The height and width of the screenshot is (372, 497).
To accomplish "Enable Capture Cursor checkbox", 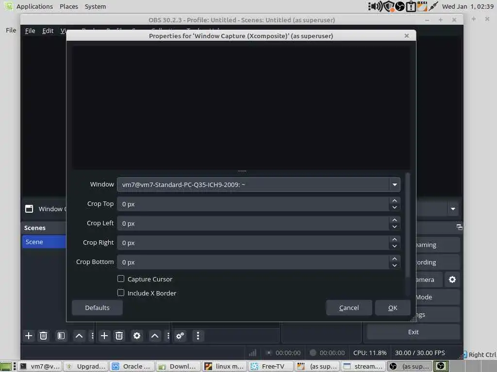I will tap(121, 279).
